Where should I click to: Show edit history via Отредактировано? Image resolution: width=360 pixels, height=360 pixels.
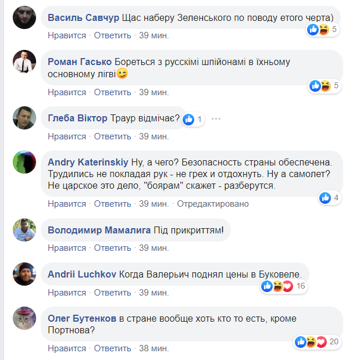point(212,204)
